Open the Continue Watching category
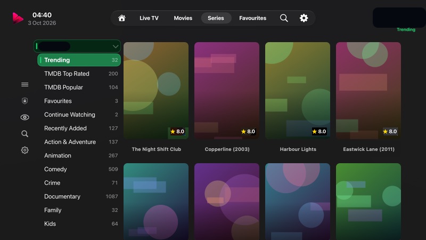426x240 pixels. (x=79, y=115)
